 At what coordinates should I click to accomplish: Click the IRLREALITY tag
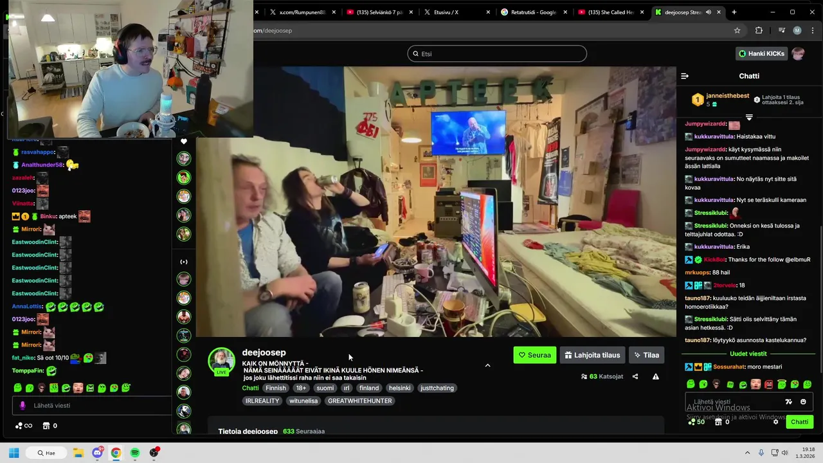[x=262, y=401]
